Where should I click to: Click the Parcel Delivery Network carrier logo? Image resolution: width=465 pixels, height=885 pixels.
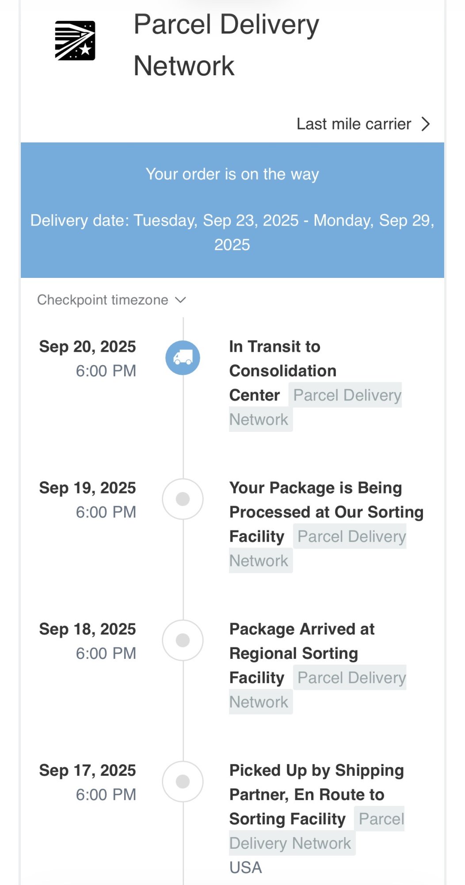click(75, 41)
